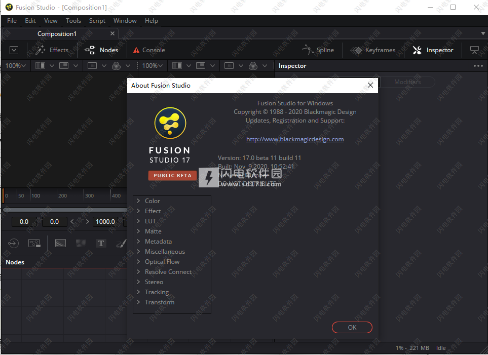Toggle region of interest in the right viewer
This screenshot has height=355, width=488.
pos(229,66)
